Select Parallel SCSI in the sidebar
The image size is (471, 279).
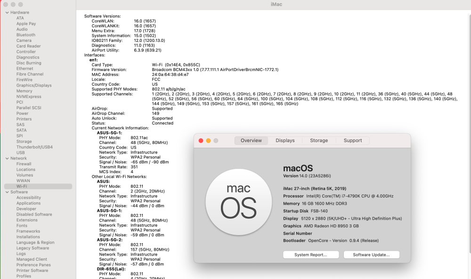click(29, 108)
